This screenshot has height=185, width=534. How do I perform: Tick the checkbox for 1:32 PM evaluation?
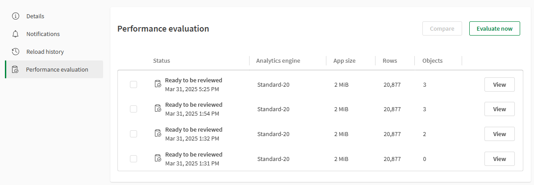coord(133,134)
